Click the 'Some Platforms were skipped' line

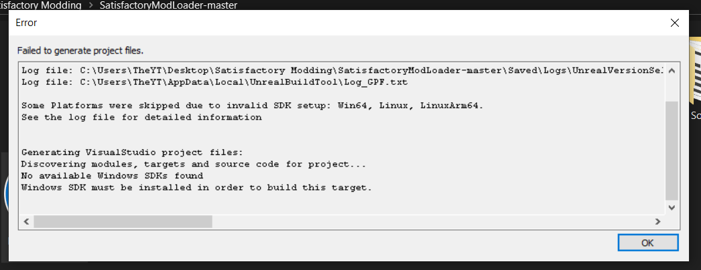253,106
